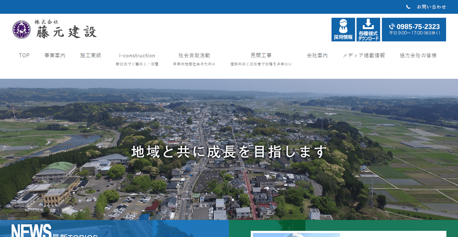Click the phone icon beside お問い合わせ
The image size is (458, 237).
[x=408, y=6]
